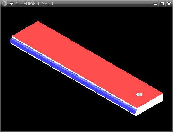
Task: Pick the lowest front corner of the plate
Action: pyautogui.click(x=136, y=116)
